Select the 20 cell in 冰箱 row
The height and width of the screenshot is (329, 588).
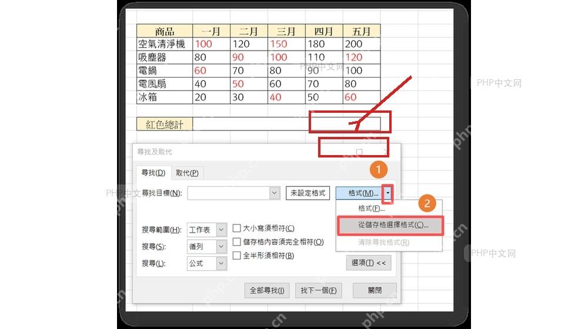pyautogui.click(x=211, y=97)
